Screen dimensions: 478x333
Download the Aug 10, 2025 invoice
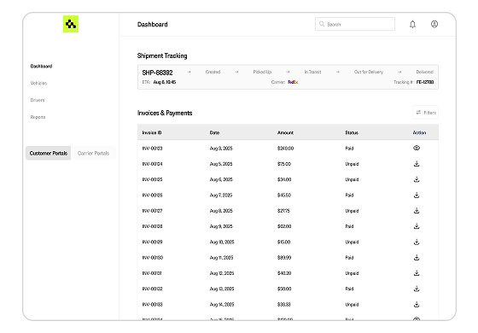click(x=417, y=242)
